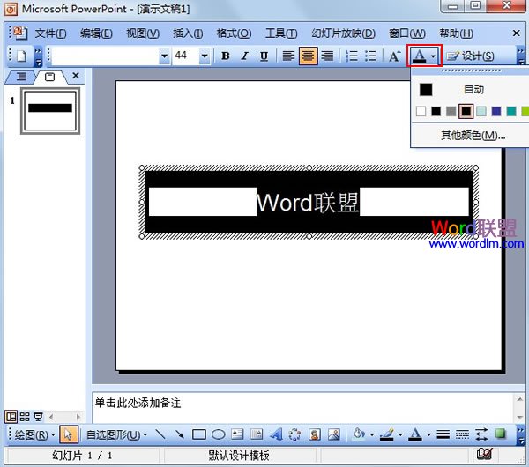The image size is (529, 467).
Task: Switch to Slide Sorter view icon
Action: pos(25,417)
